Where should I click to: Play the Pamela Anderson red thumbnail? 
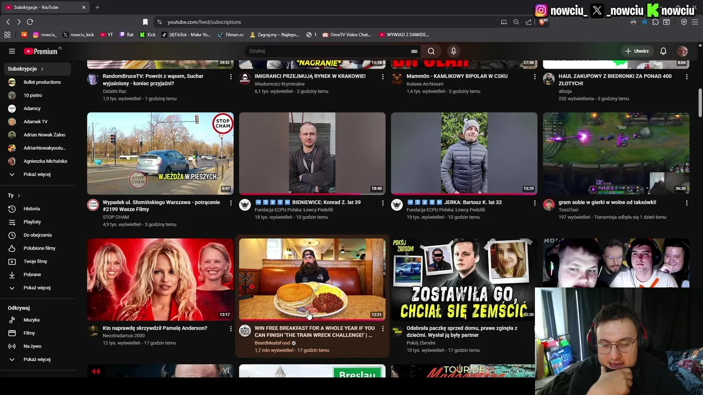[x=160, y=279]
